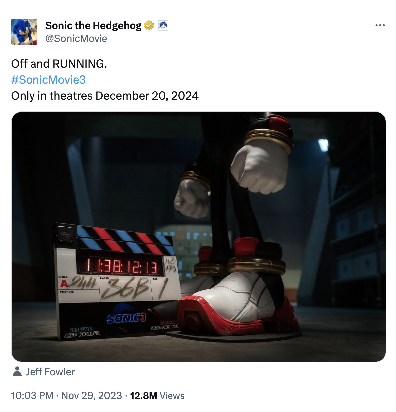View tagged user Jeff Fowler
The width and height of the screenshot is (396, 412).
coord(50,372)
